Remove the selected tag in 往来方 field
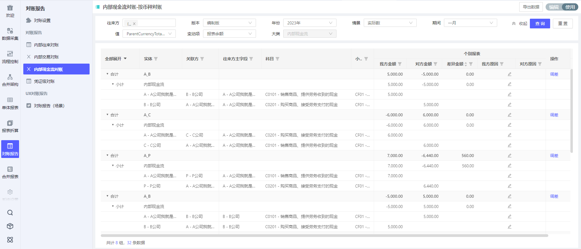 pos(134,24)
